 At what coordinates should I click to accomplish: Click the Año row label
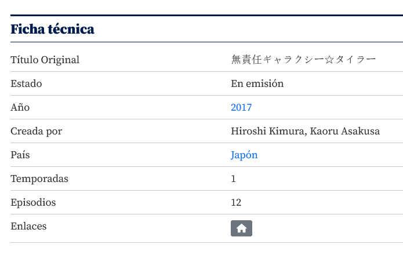20,107
